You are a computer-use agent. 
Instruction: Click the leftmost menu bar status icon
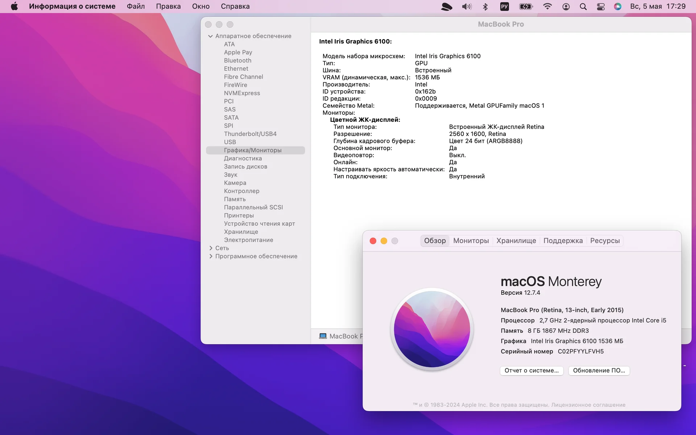pos(447,7)
